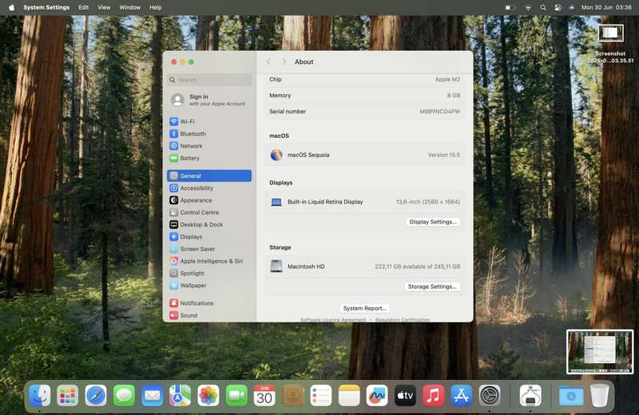
Task: Open Accessibility settings
Action: [x=209, y=188]
